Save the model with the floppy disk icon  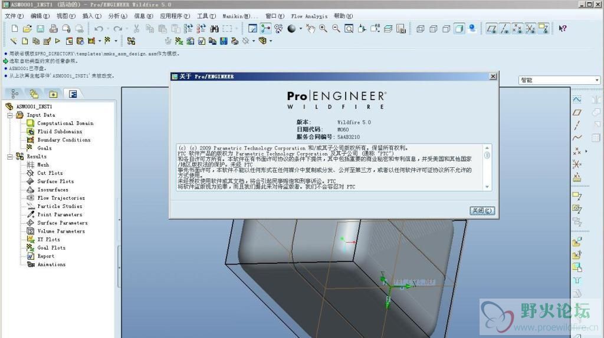(40, 28)
